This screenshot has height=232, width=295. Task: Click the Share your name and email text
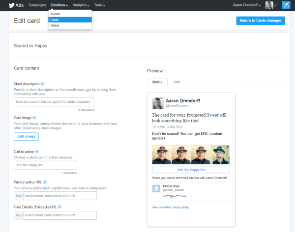coord(189,178)
